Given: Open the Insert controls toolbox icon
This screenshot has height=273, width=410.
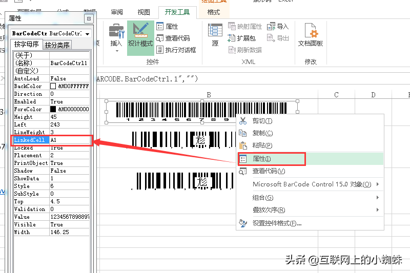Looking at the screenshot, I should 116,31.
